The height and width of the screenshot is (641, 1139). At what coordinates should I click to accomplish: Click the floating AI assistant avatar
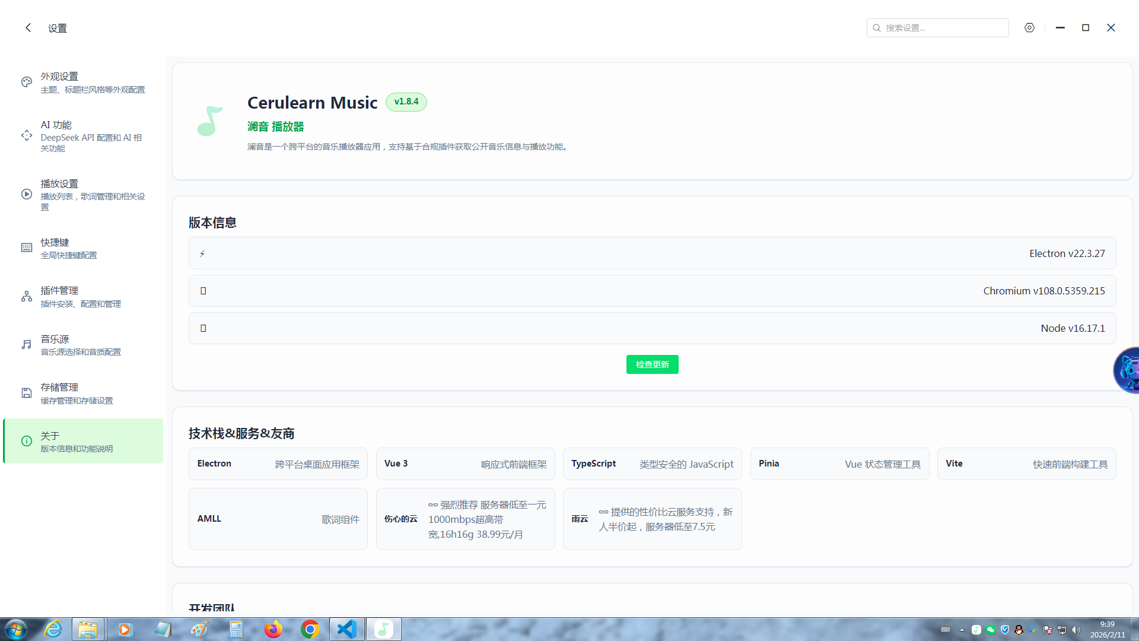(x=1127, y=370)
